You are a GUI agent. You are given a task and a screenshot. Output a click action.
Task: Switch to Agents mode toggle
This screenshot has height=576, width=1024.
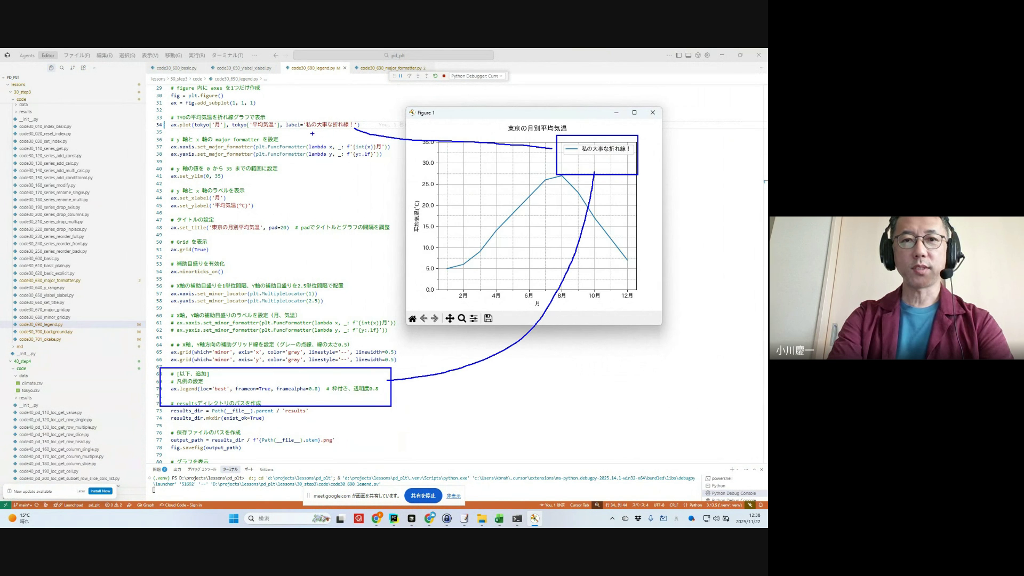[27, 55]
